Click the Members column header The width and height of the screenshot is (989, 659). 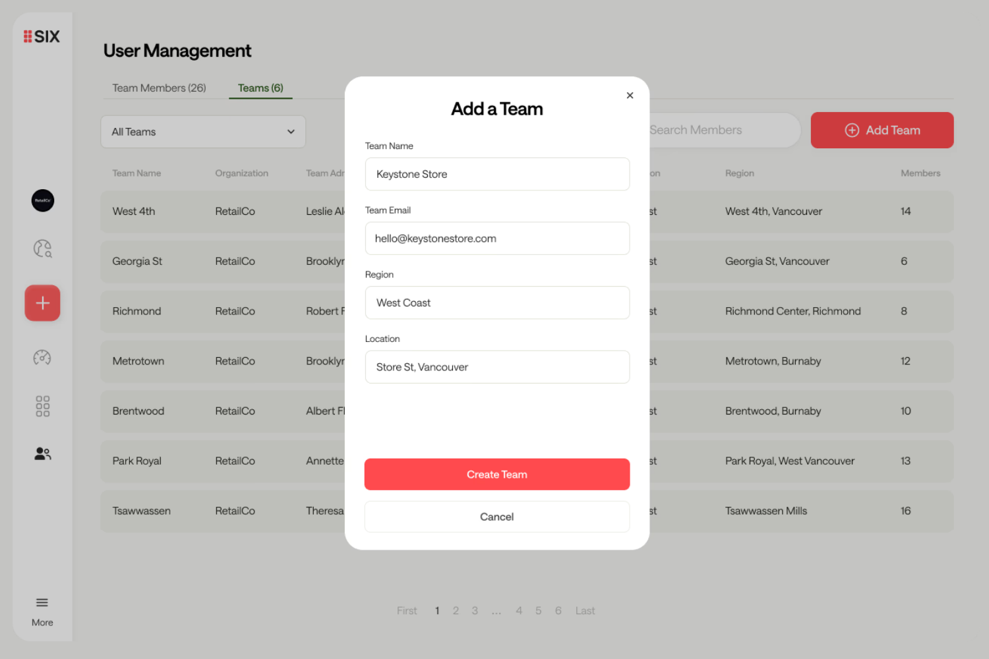920,173
